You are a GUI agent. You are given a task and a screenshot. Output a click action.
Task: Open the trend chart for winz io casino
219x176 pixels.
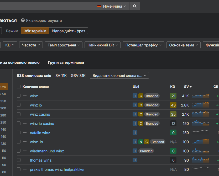(x=200, y=123)
